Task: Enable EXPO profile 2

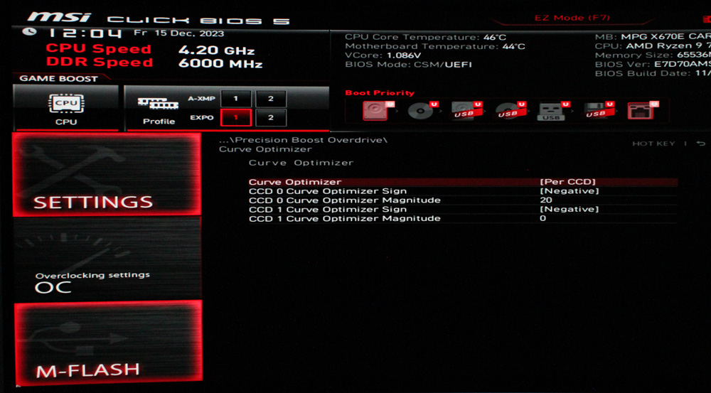Action: coord(271,117)
